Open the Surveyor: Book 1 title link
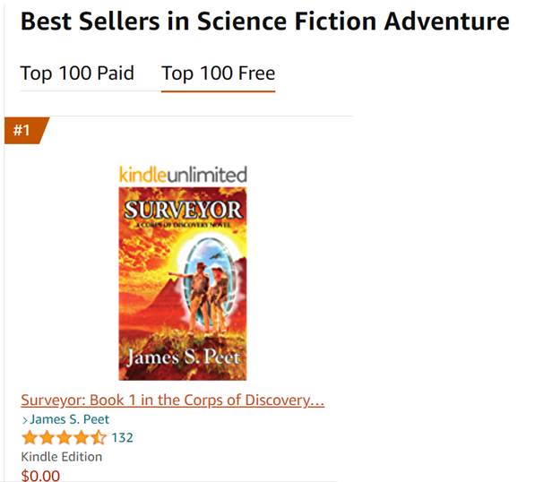The height and width of the screenshot is (482, 552). tap(172, 400)
